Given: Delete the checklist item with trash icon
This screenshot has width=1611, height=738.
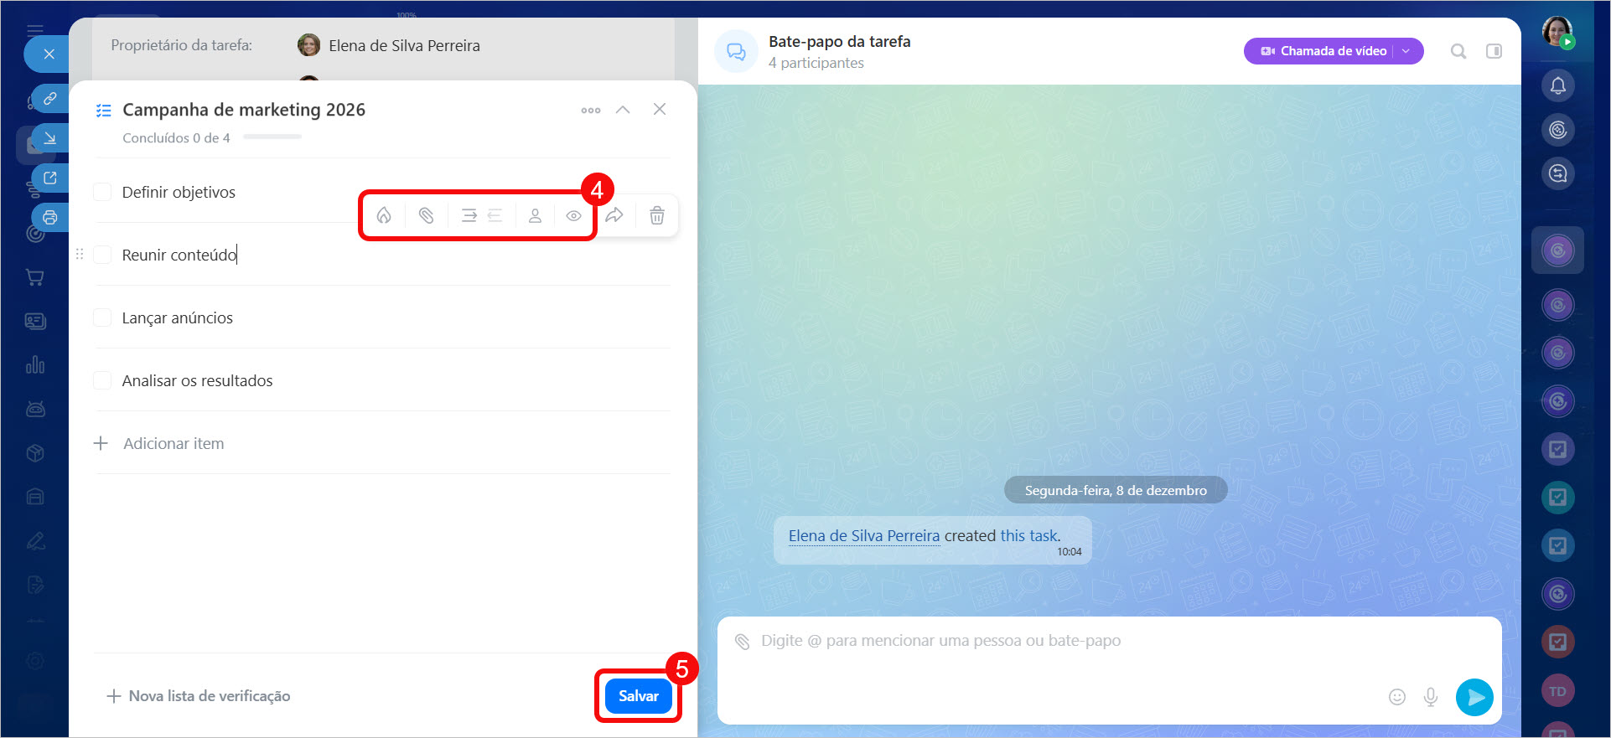Looking at the screenshot, I should (x=657, y=216).
